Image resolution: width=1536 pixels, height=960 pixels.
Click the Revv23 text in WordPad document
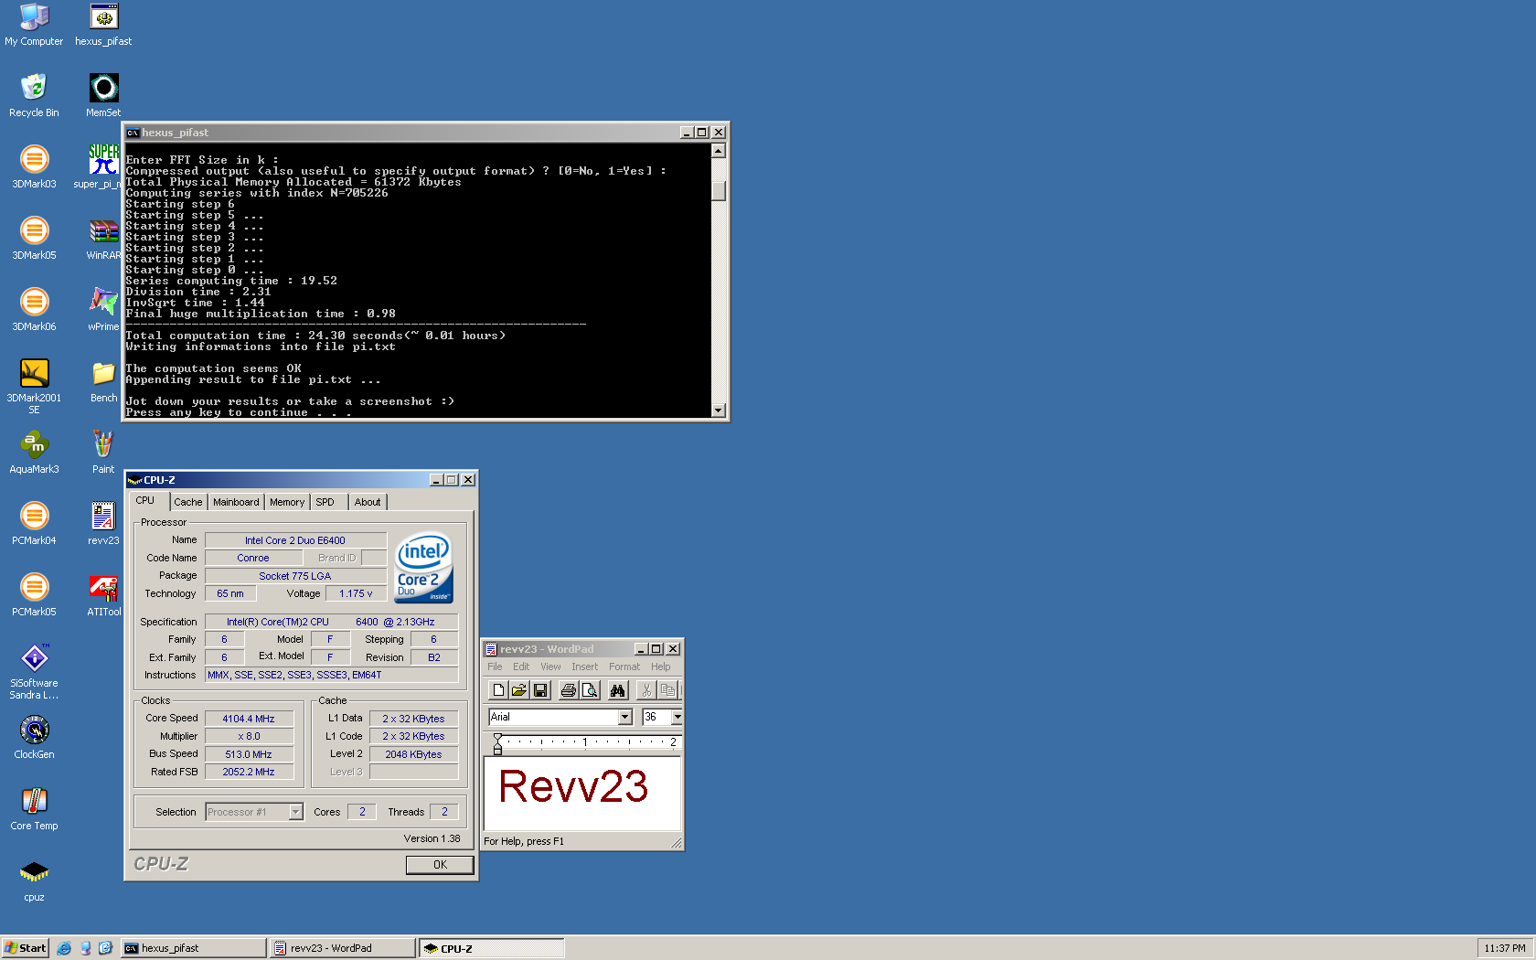573,786
